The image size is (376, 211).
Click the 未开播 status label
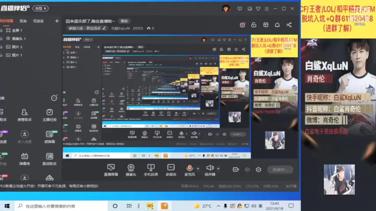(291, 186)
